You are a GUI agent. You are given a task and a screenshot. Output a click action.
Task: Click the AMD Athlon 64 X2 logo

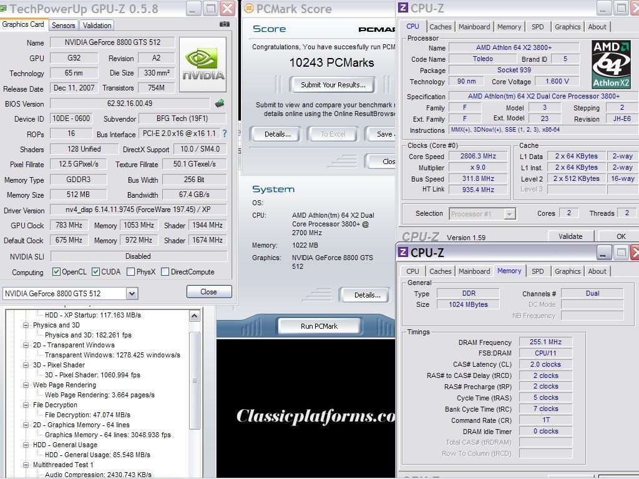point(611,64)
